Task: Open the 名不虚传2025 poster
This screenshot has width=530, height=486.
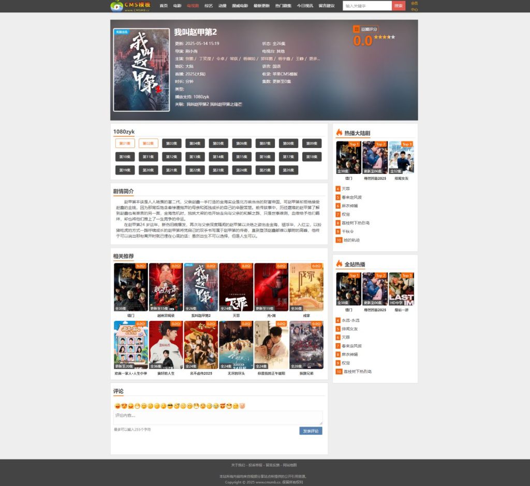Action: coord(201,345)
